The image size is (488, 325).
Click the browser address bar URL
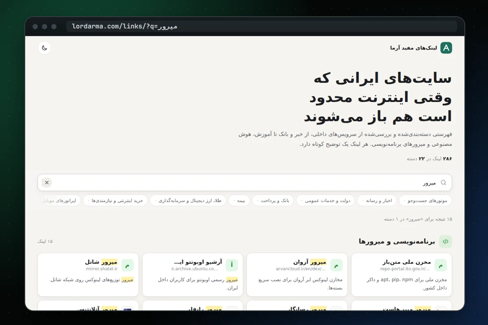[x=261, y=26]
